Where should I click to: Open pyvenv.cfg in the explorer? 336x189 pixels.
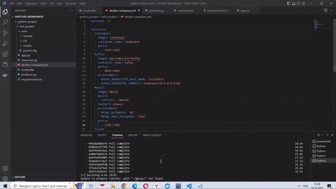coord(30,50)
